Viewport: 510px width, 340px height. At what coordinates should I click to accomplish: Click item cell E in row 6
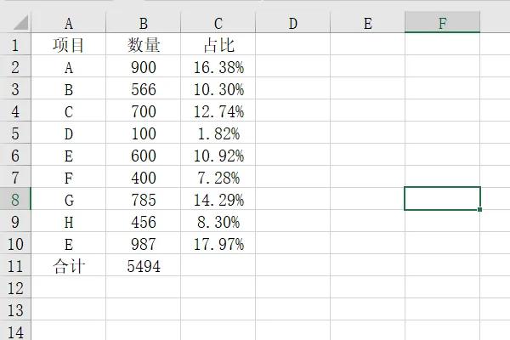68,155
